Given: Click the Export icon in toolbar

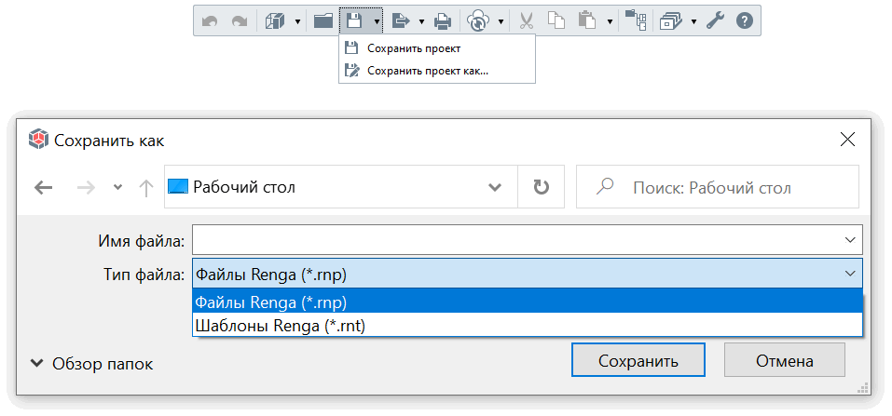Looking at the screenshot, I should click(x=402, y=21).
